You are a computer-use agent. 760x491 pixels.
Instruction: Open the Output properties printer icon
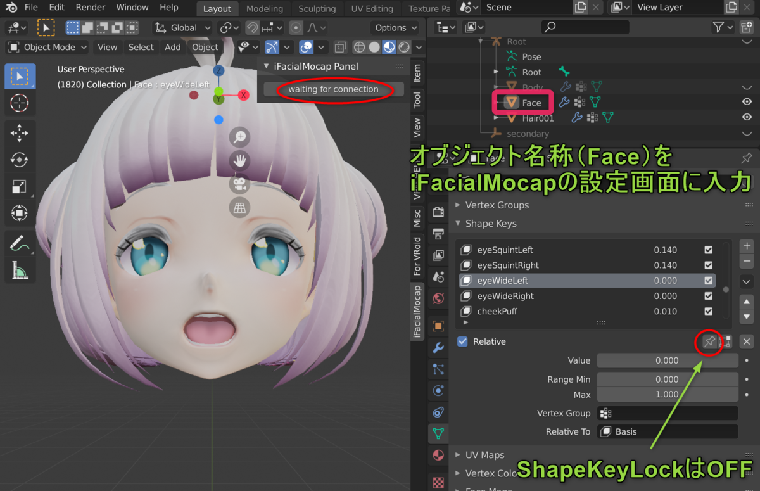click(438, 234)
